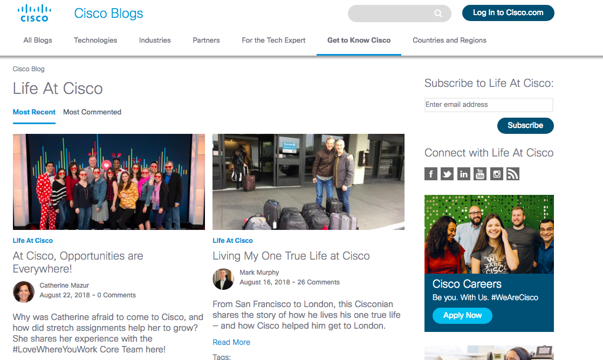Click the August 16, 2018 date text
Image resolution: width=603 pixels, height=360 pixels.
click(x=265, y=282)
